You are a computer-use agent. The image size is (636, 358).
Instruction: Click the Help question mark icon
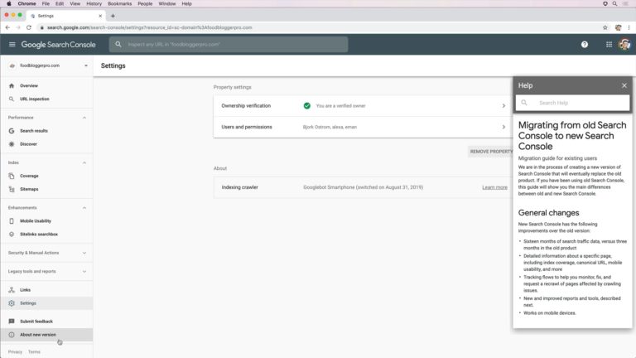pyautogui.click(x=585, y=45)
